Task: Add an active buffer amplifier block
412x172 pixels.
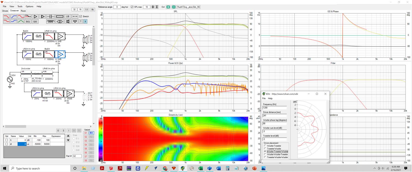Action: coord(35,16)
